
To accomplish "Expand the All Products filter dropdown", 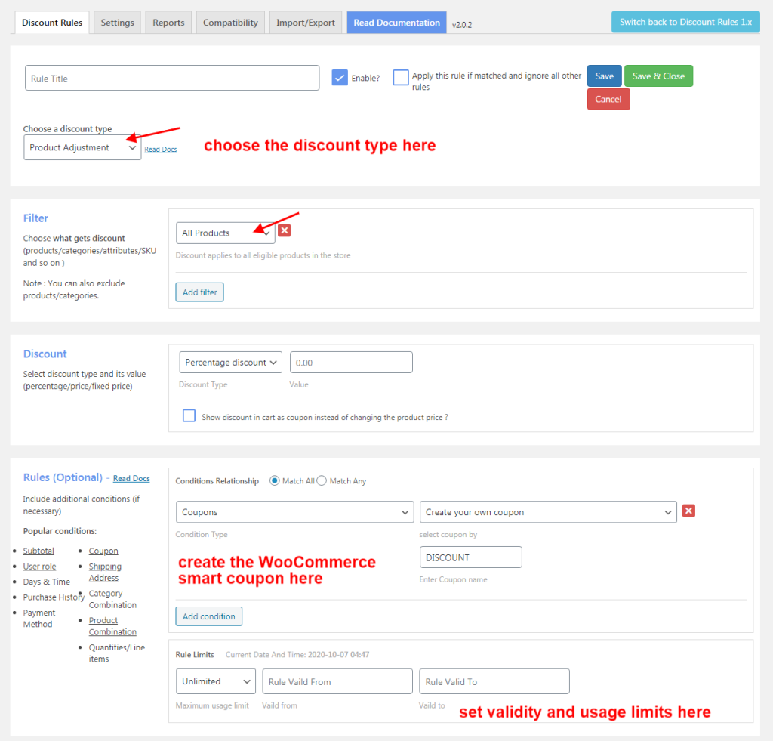I will pos(225,233).
